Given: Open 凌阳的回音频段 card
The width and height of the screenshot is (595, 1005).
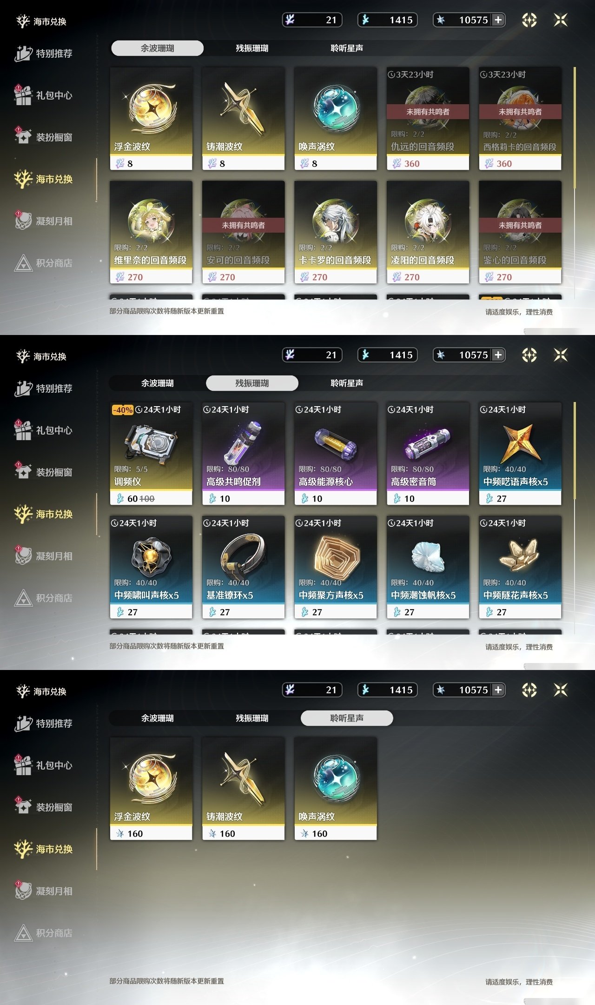Looking at the screenshot, I should click(428, 232).
